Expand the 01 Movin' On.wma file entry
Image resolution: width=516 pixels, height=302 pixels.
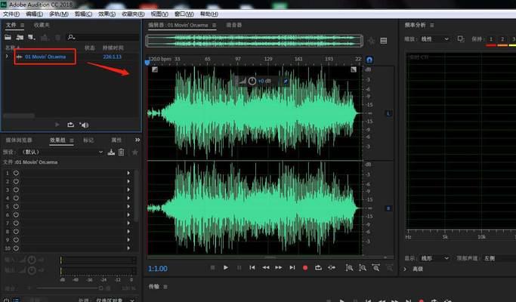coord(7,57)
